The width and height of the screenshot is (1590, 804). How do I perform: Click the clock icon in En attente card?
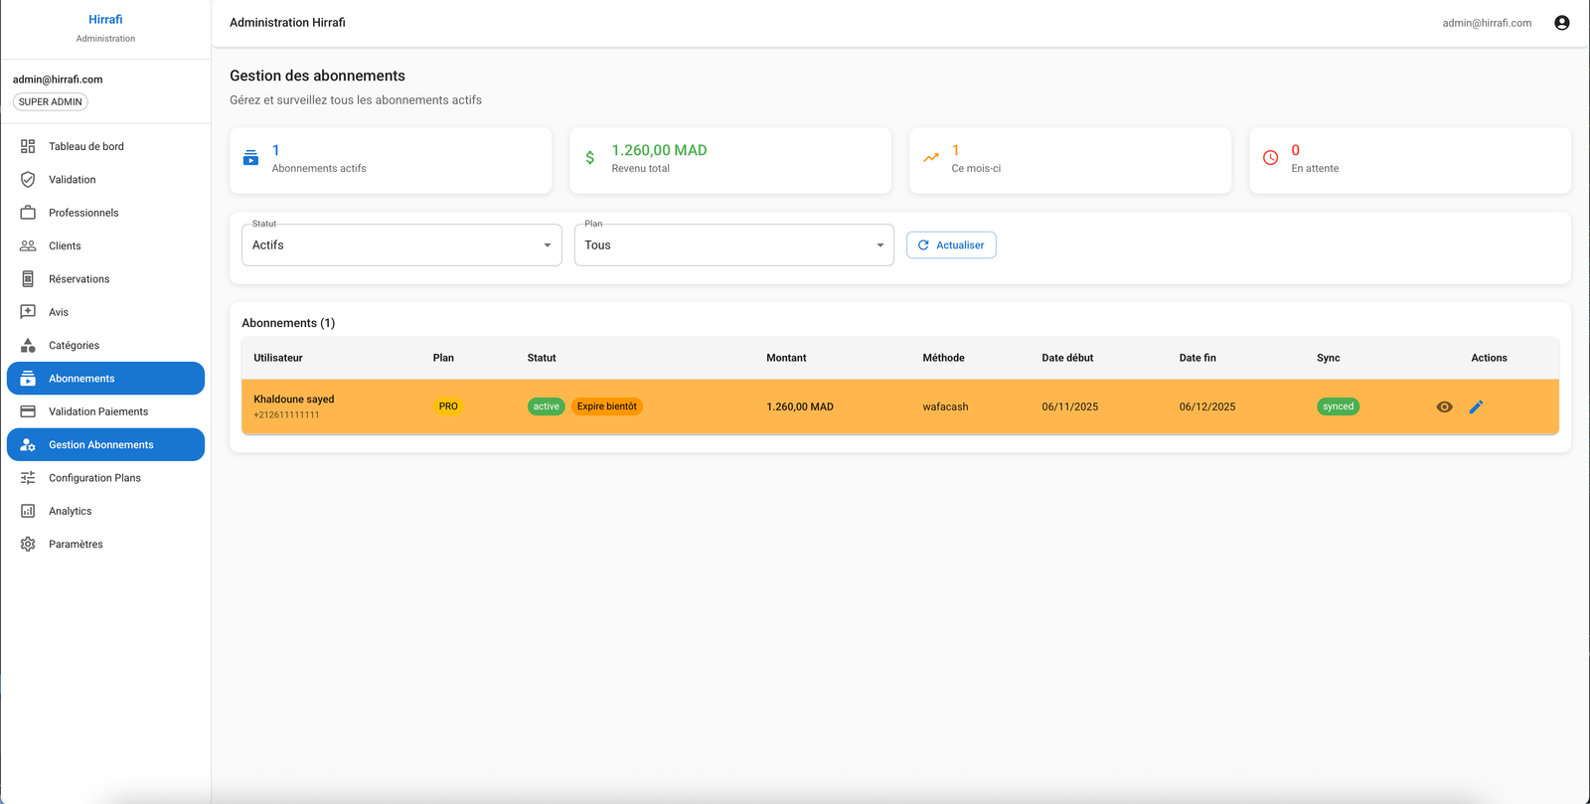point(1270,158)
